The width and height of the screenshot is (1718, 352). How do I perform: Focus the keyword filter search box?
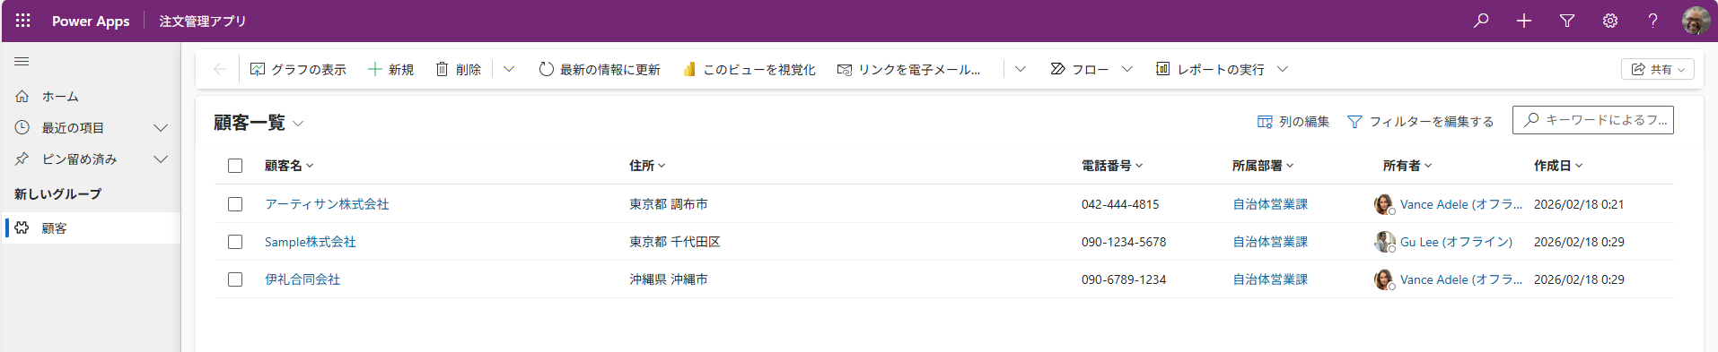coord(1593,120)
